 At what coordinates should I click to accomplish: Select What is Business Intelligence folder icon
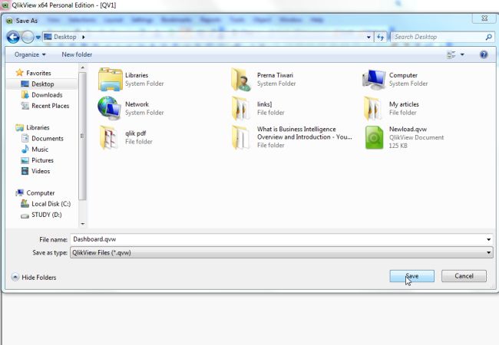point(240,137)
